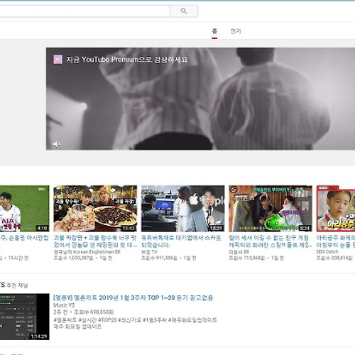Unmute the Premium banner video
The height and width of the screenshot is (355, 355).
(57, 144)
